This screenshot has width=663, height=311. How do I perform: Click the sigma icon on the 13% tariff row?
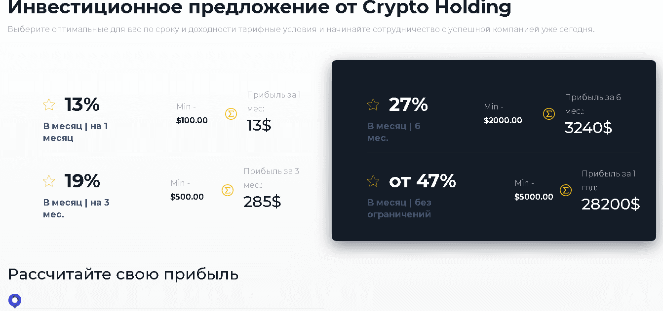pos(231,113)
